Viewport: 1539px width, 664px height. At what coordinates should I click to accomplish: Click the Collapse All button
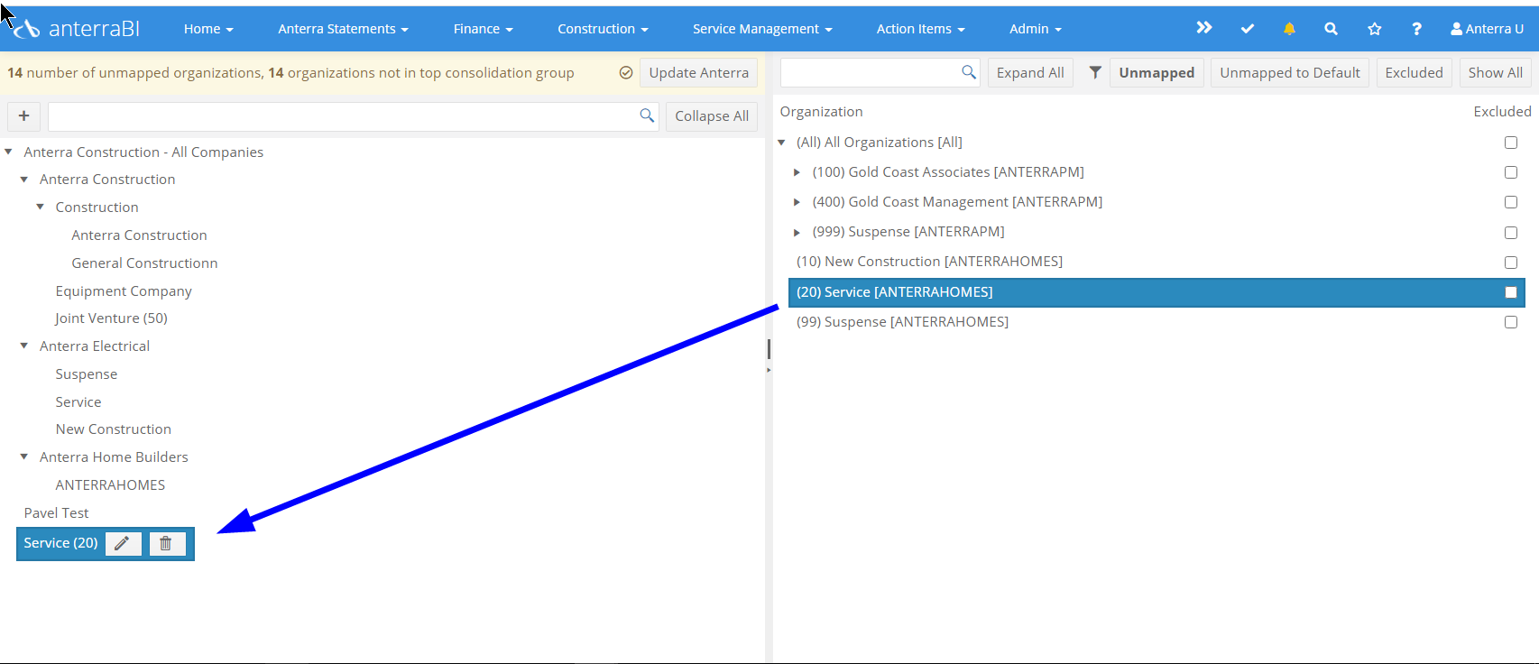pos(712,115)
